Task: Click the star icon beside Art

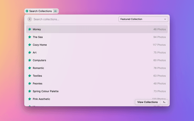Action: [30, 53]
